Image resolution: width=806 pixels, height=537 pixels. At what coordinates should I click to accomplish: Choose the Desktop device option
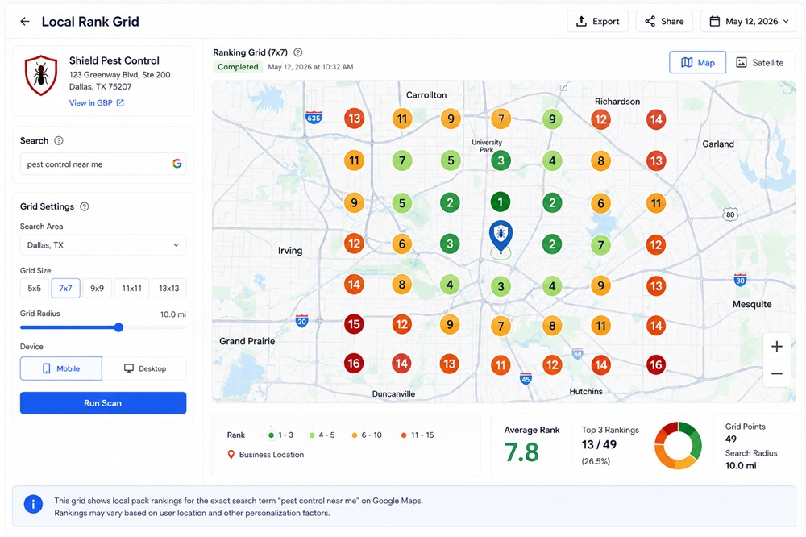[x=144, y=368]
